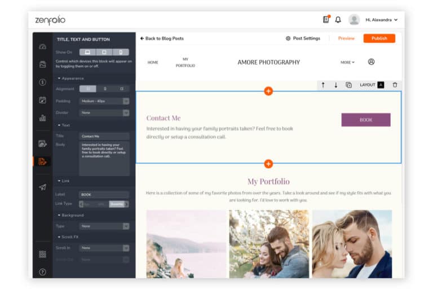Go back to Blog Posts
The height and width of the screenshot is (289, 433).
pyautogui.click(x=162, y=38)
